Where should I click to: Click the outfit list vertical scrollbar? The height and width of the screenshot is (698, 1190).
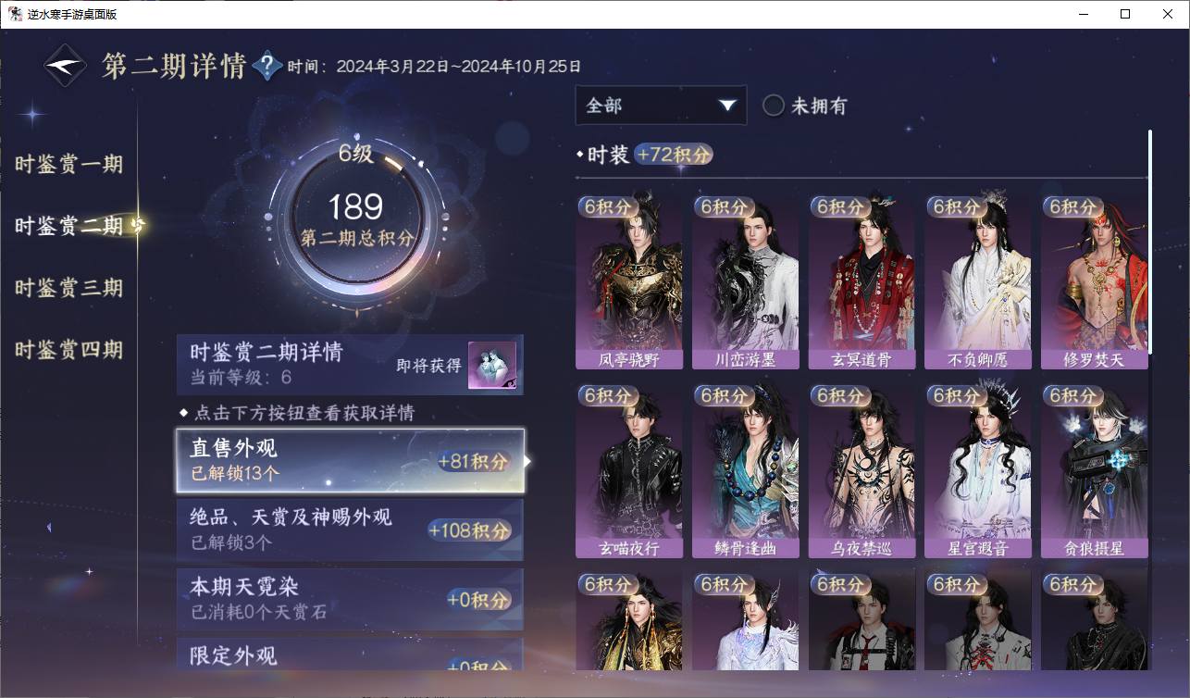coord(1150,241)
